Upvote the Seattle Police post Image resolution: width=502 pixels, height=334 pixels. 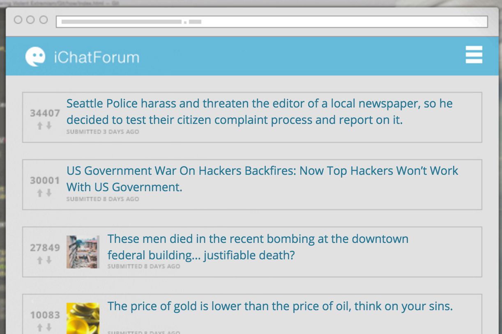[40, 126]
